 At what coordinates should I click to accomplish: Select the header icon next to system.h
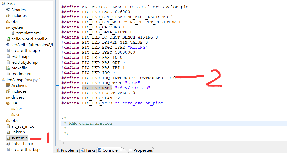8,138
